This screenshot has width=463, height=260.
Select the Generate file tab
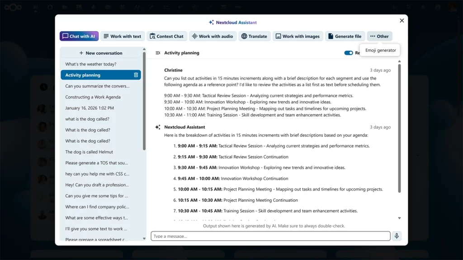(345, 36)
